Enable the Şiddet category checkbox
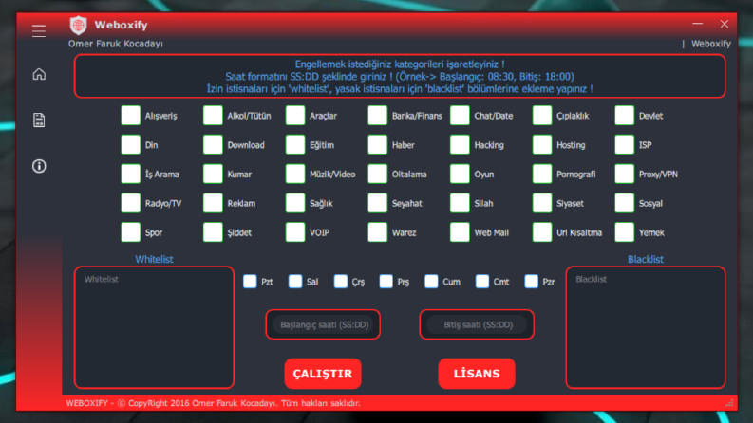Viewport: 753px width, 423px height. [213, 232]
